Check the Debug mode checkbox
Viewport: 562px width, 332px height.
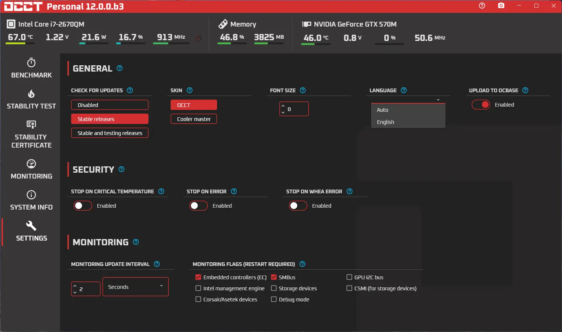274,299
